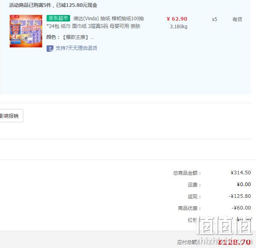Select the ¥0.00 shipping fee value
The width and height of the screenshot is (256, 248).
click(244, 184)
